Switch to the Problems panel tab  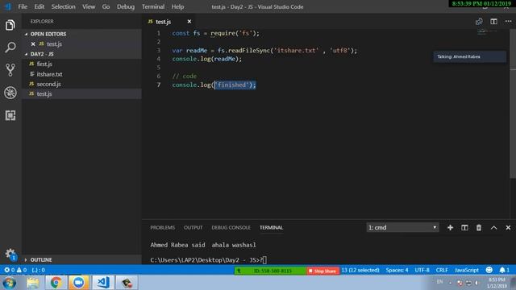[163, 227]
